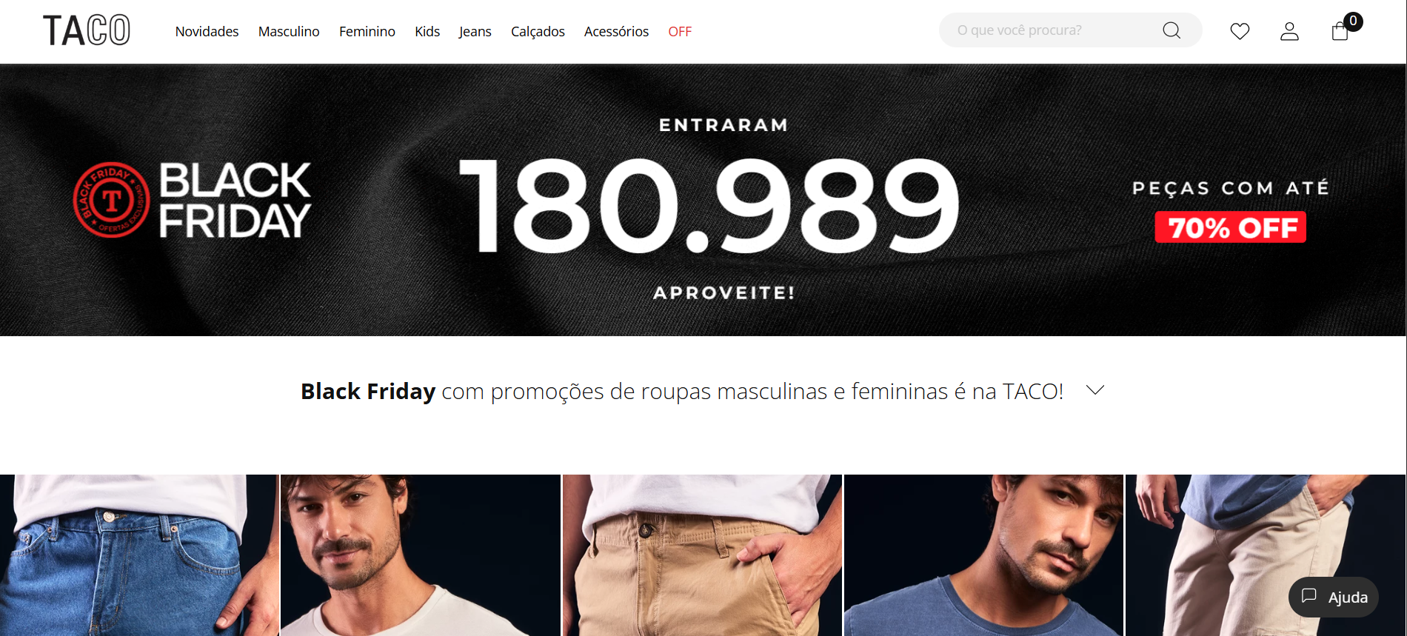Open the Calçados category
The height and width of the screenshot is (636, 1407).
(x=538, y=31)
